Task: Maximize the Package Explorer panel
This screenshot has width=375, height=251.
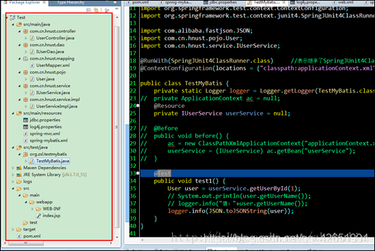Action: coord(115,3)
